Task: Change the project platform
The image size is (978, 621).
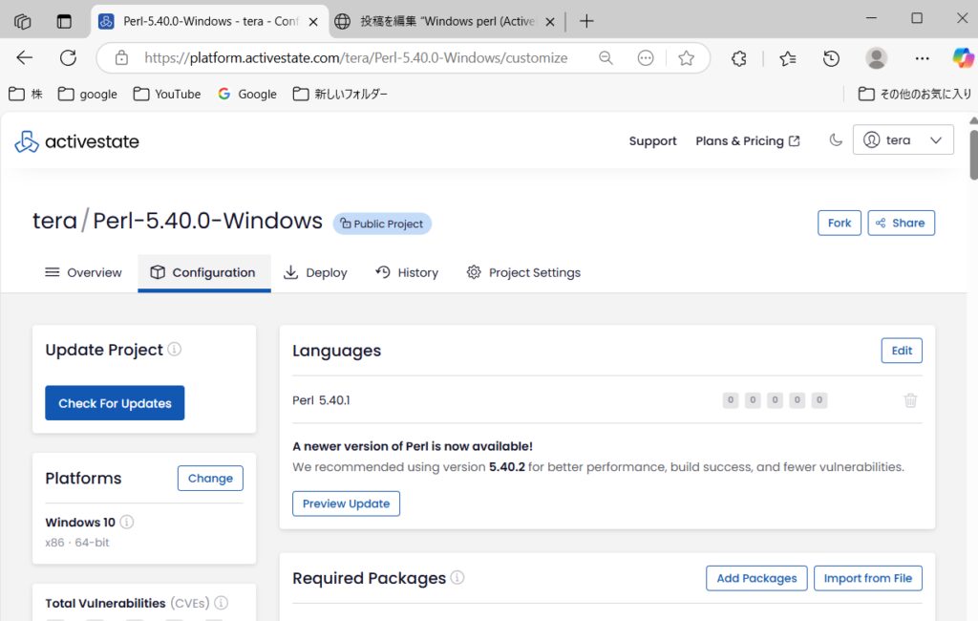Action: click(210, 478)
